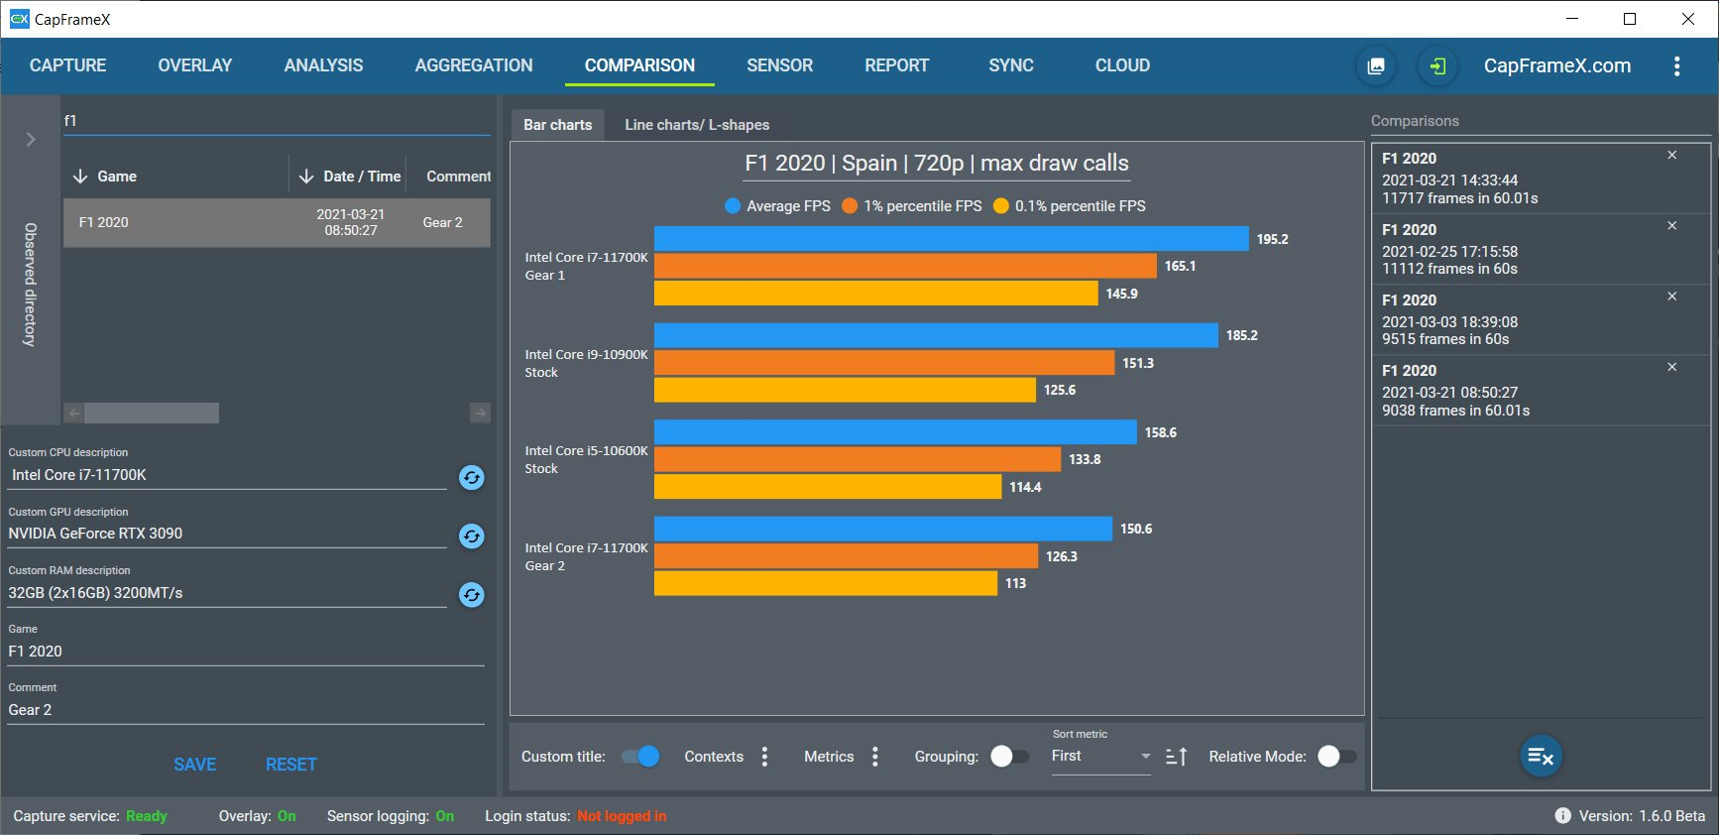The height and width of the screenshot is (835, 1719).
Task: Refresh the custom RAM description
Action: (x=472, y=595)
